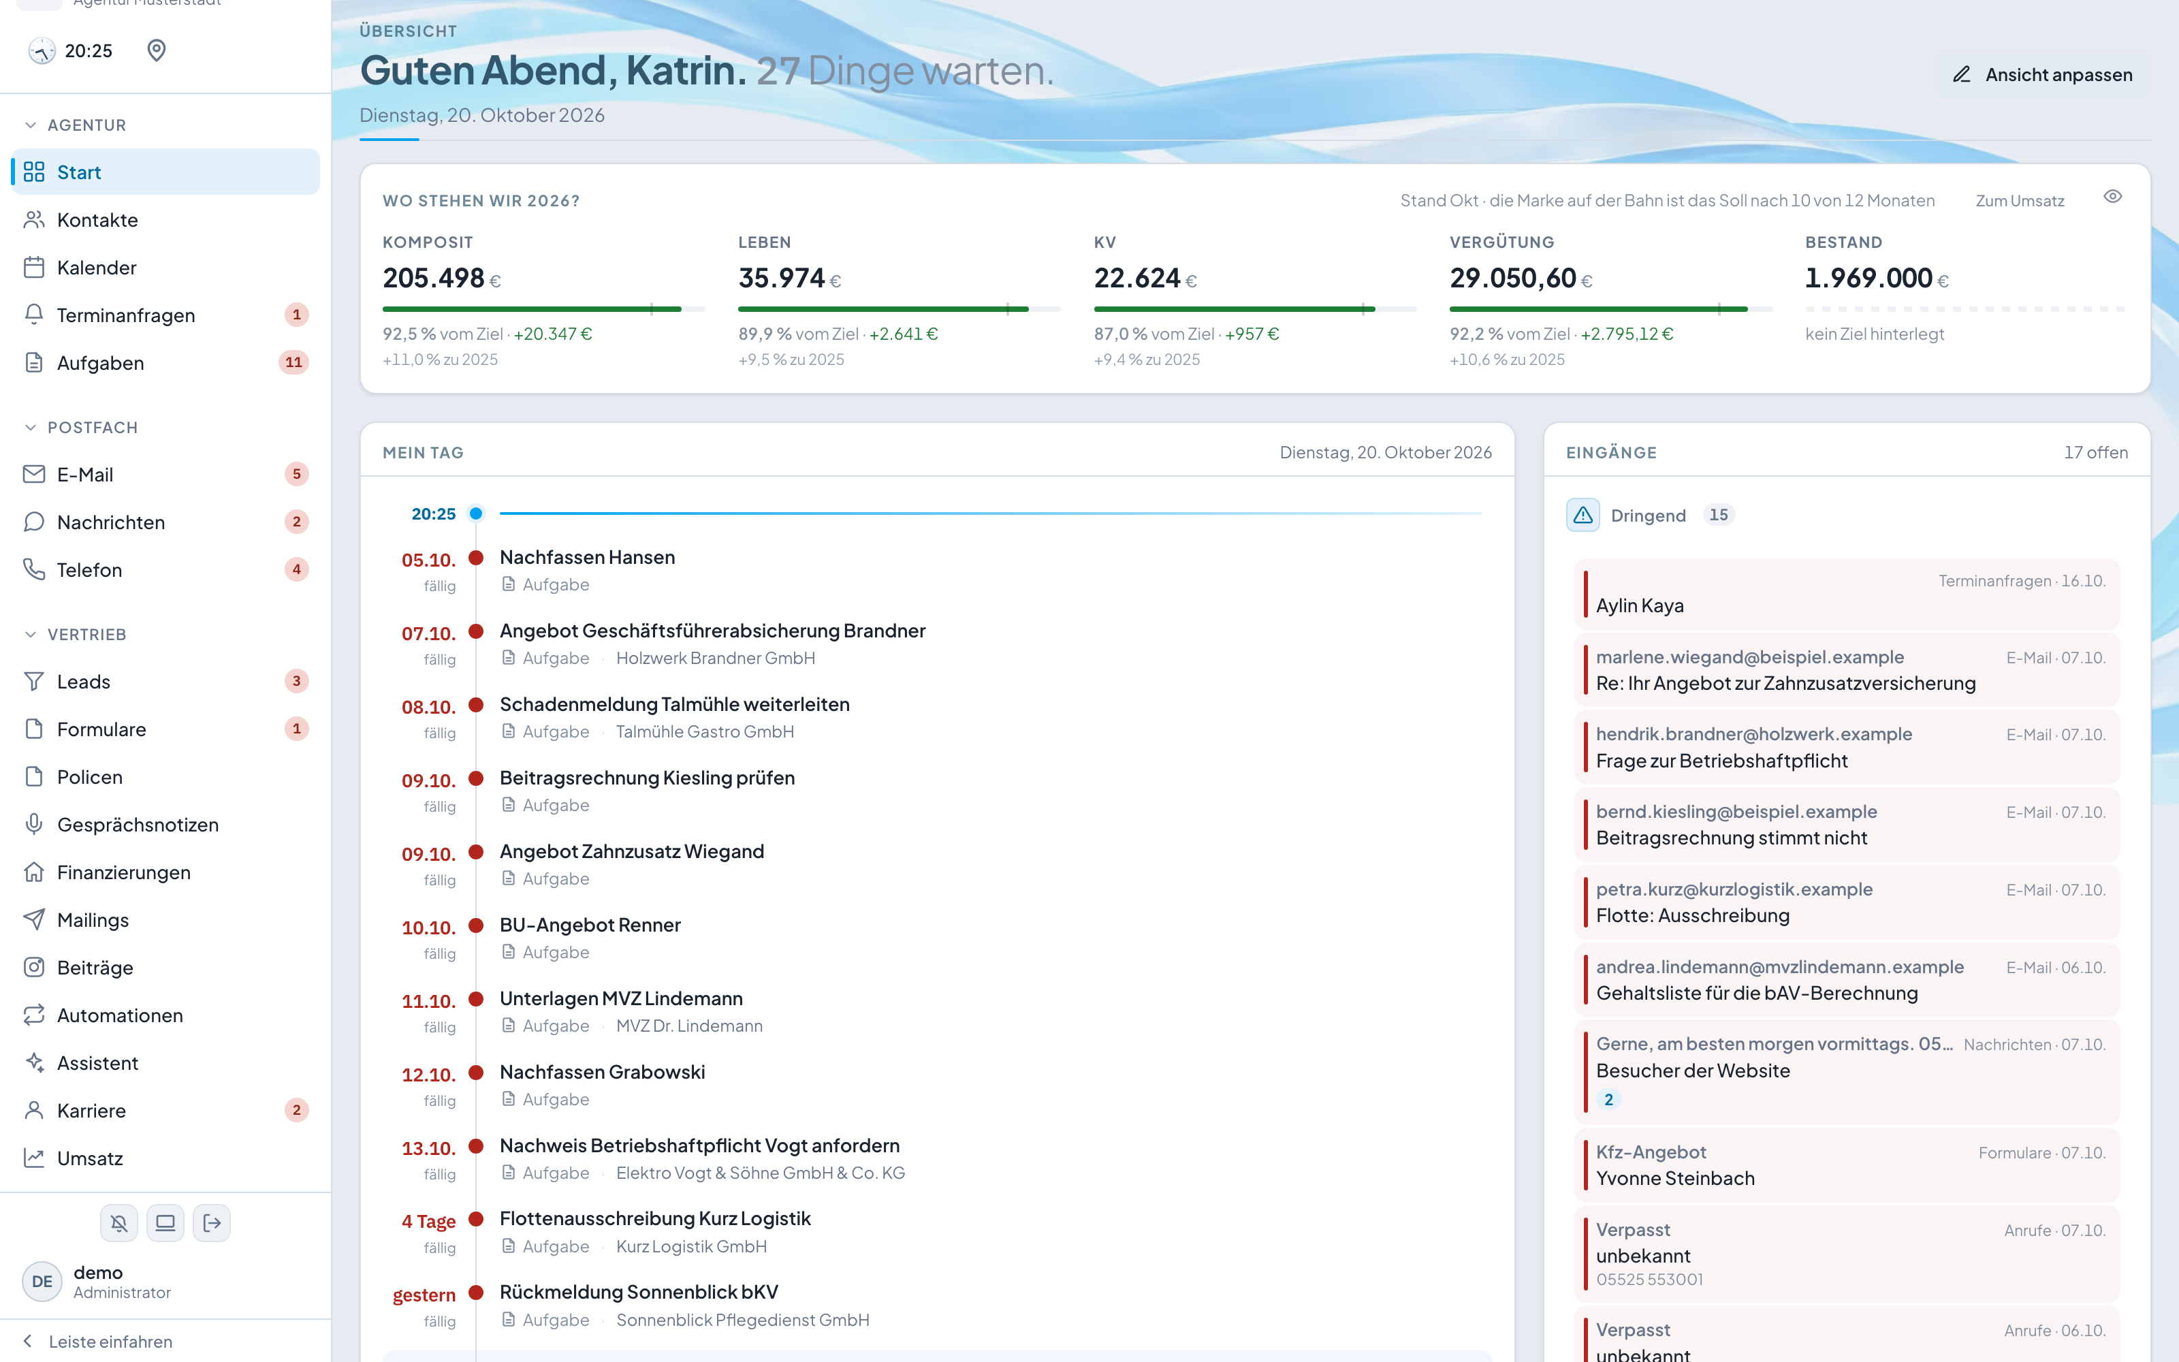Open Terminanfragen with bell icon
2179x1362 pixels.
[165, 315]
